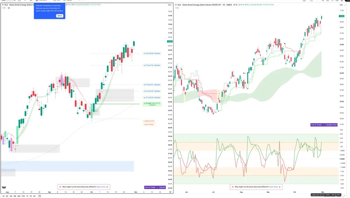Open the USD currency dropdown on left chart

click(x=169, y=5)
